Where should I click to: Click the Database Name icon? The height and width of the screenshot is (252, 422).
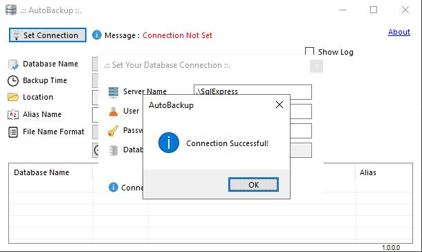click(x=13, y=64)
